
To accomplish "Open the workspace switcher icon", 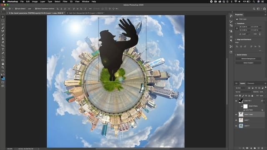I will 259,9.
